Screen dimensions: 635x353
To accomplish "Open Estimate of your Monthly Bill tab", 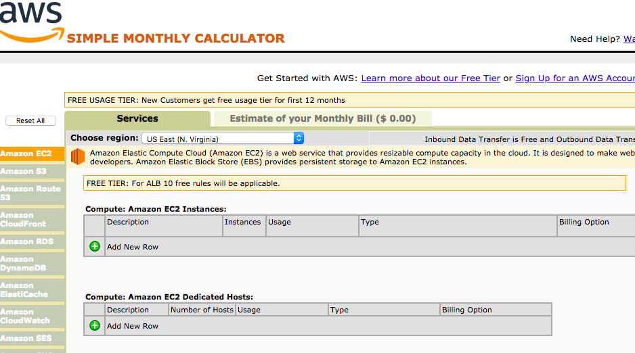I will (x=323, y=118).
